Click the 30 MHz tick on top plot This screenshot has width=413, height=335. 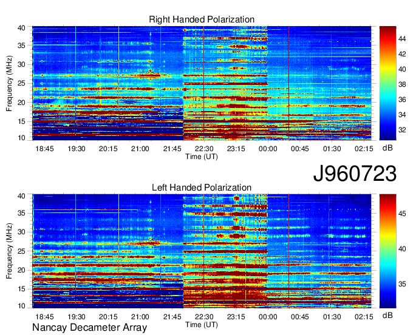21,64
